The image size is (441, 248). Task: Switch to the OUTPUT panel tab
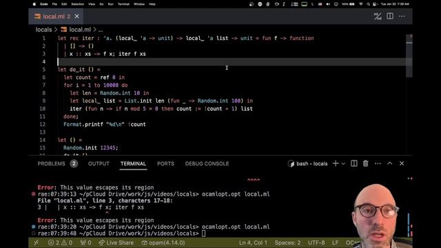click(x=99, y=164)
